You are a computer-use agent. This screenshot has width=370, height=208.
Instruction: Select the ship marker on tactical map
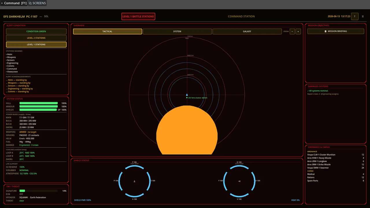pyautogui.click(x=187, y=95)
